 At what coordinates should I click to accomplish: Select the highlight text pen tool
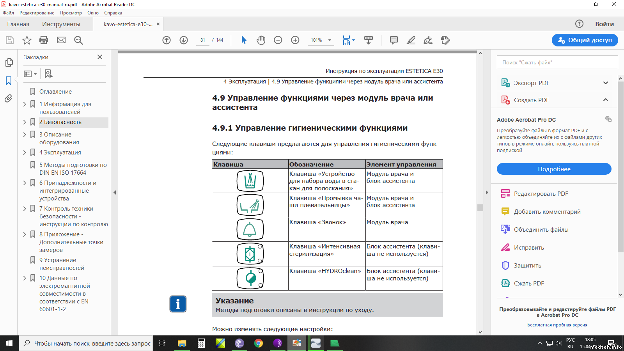point(411,40)
